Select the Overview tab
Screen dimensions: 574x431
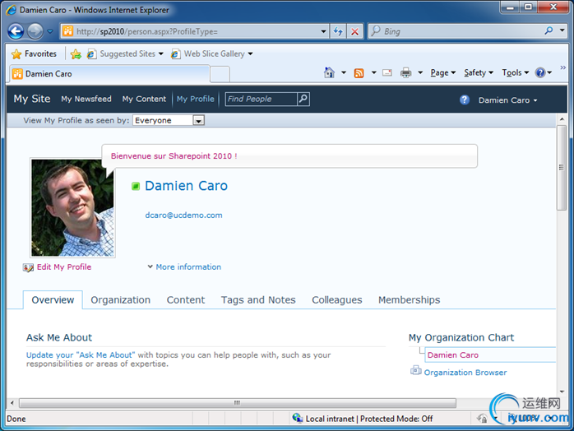tap(53, 300)
